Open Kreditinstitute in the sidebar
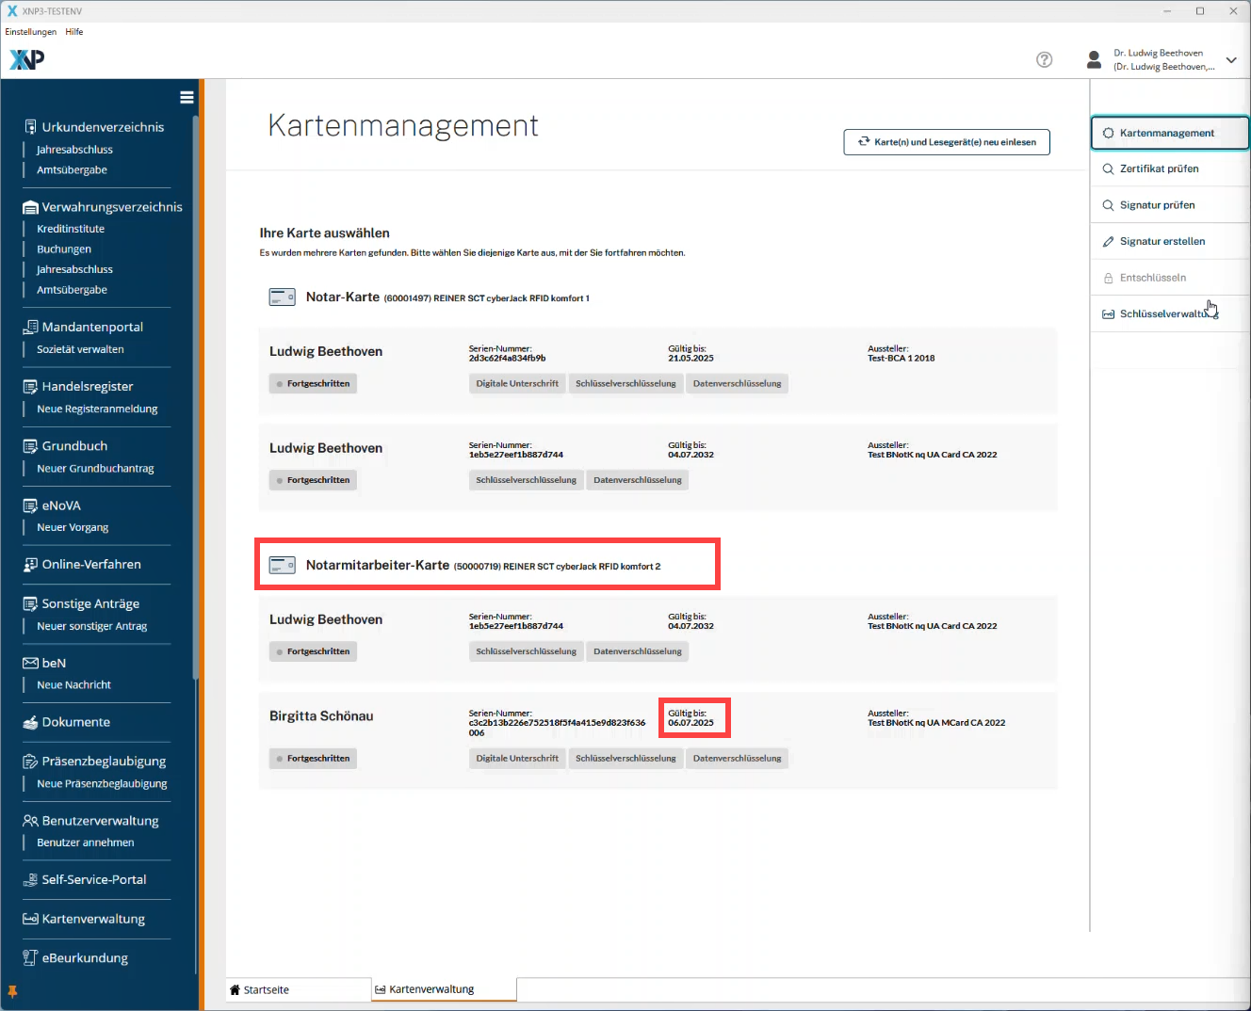This screenshot has width=1251, height=1011. pyautogui.click(x=71, y=229)
